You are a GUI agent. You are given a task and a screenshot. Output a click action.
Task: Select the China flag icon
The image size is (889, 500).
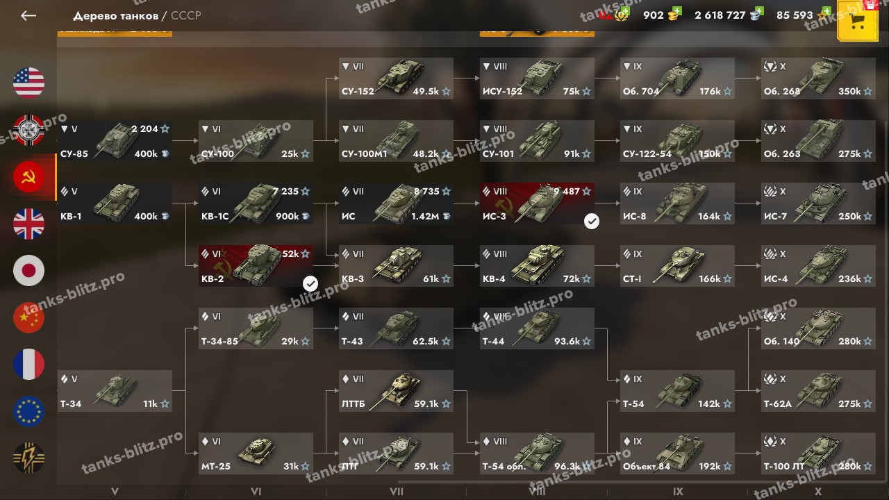(28, 317)
